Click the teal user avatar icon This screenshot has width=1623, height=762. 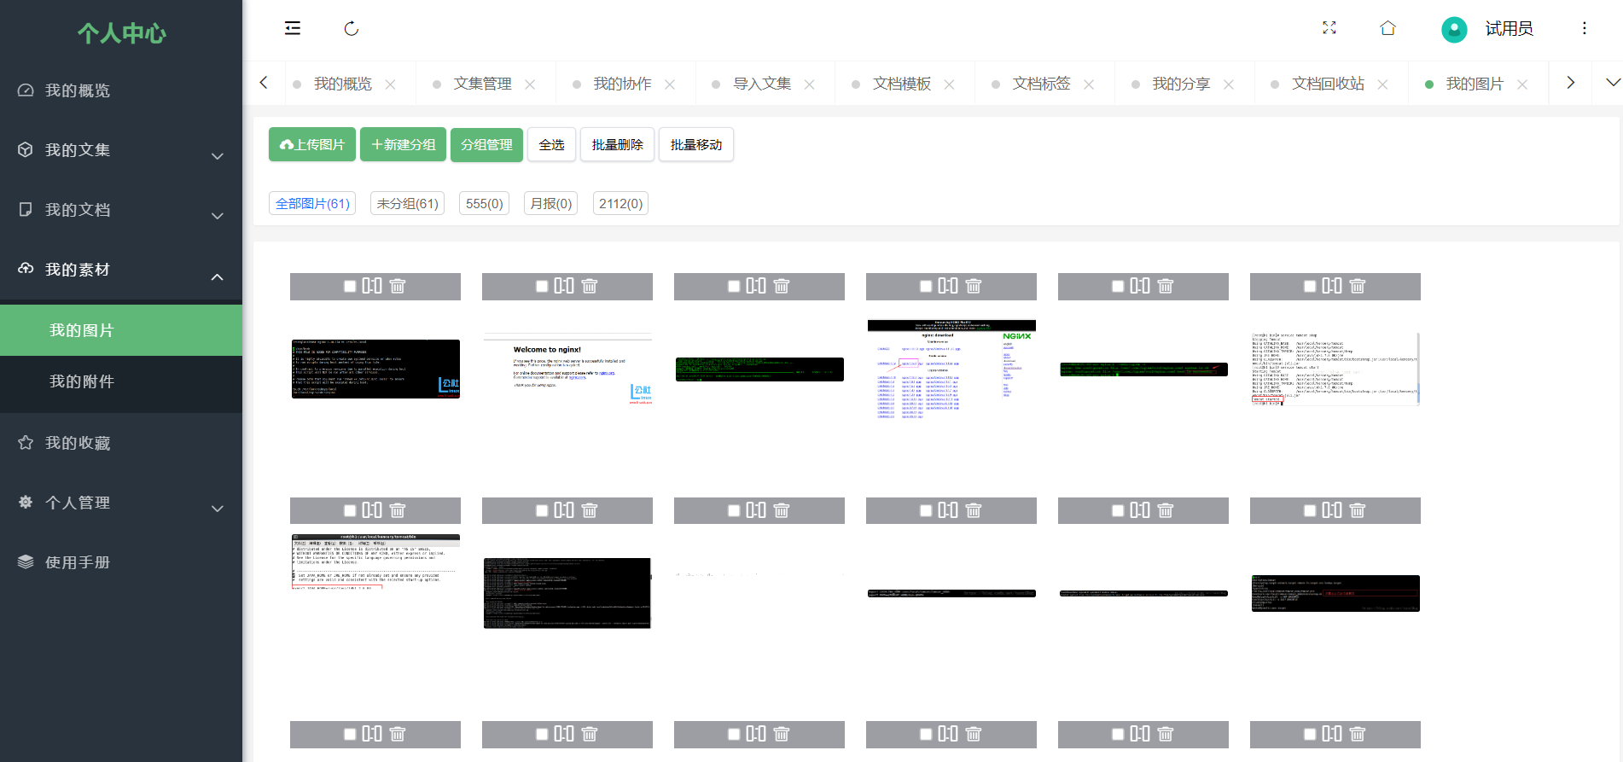[x=1454, y=29]
